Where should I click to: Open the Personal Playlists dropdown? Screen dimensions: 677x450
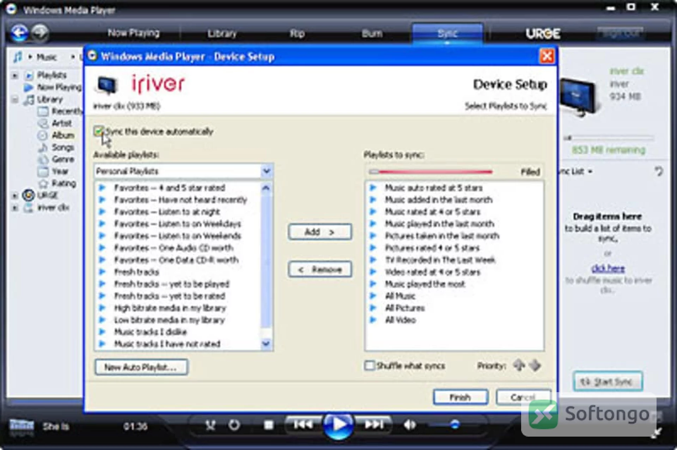pos(266,171)
